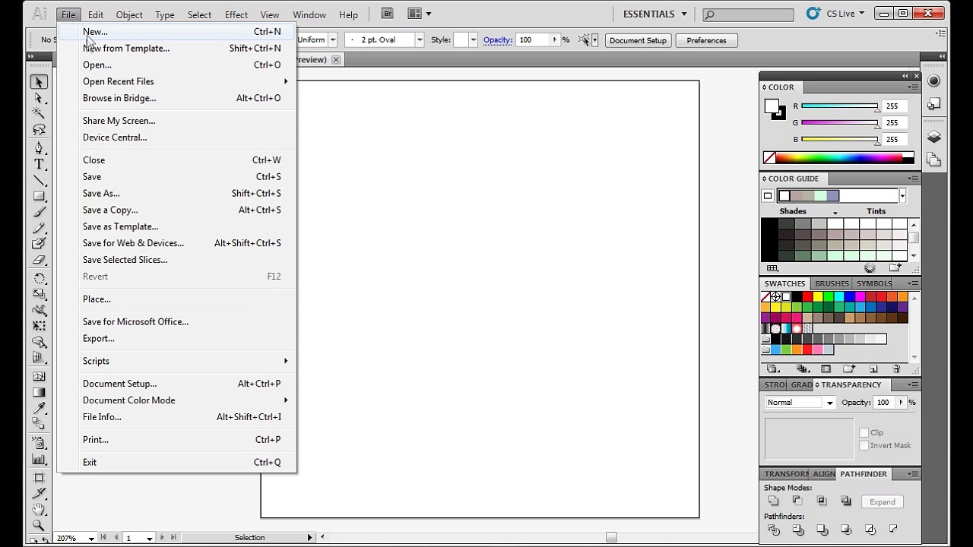Viewport: 973px width, 547px height.
Task: Open the zoom level 207% dropdown
Action: (x=91, y=538)
